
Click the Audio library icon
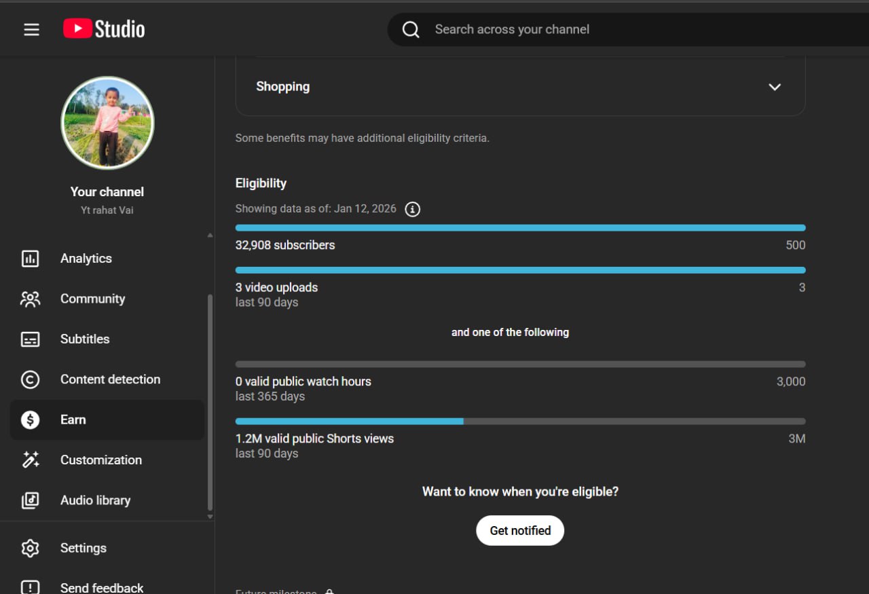click(30, 500)
